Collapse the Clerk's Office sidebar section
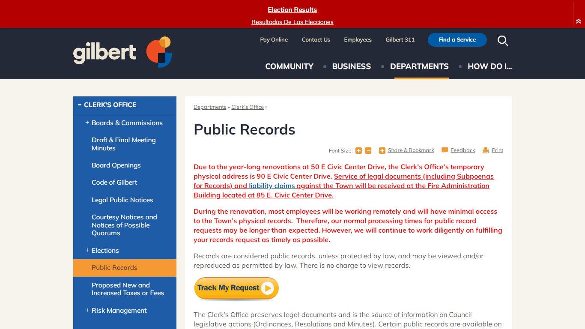Image resolution: width=585 pixels, height=329 pixels. click(x=80, y=105)
